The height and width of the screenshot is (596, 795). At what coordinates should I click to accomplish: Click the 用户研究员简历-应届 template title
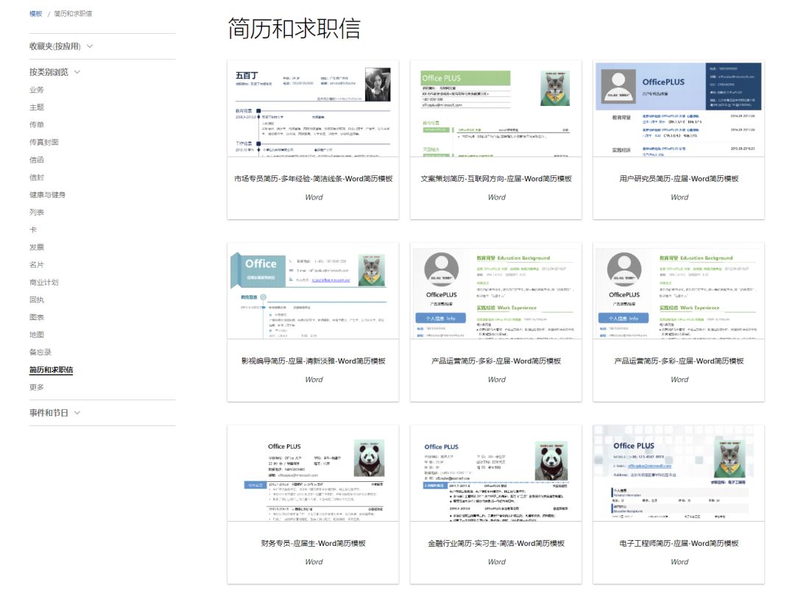679,179
